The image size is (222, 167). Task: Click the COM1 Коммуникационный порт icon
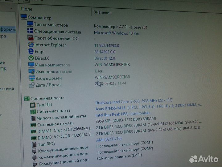click(x=34, y=151)
